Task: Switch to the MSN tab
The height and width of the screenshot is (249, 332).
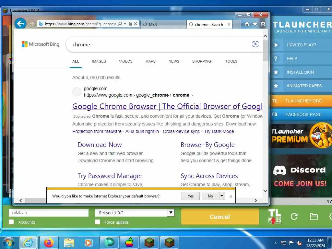Action: (163, 24)
